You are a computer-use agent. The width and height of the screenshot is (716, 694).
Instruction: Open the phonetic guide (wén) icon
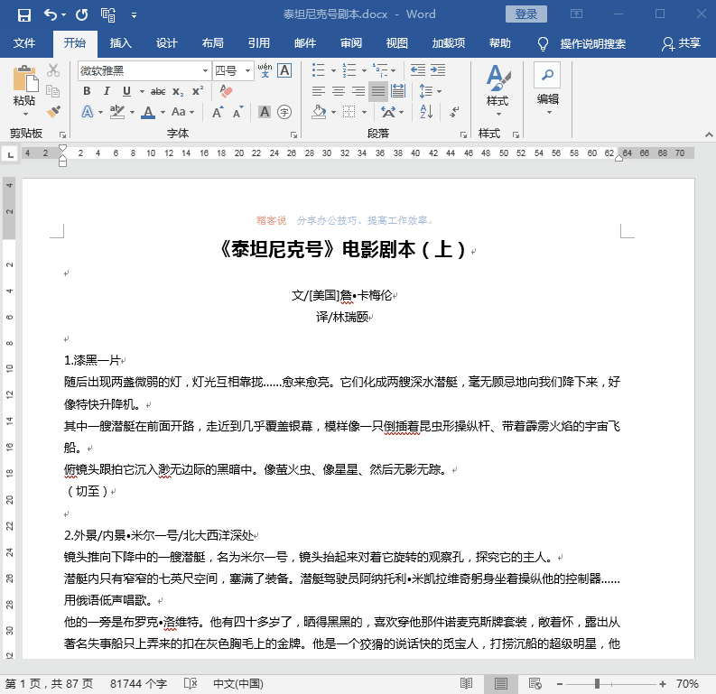click(x=265, y=70)
